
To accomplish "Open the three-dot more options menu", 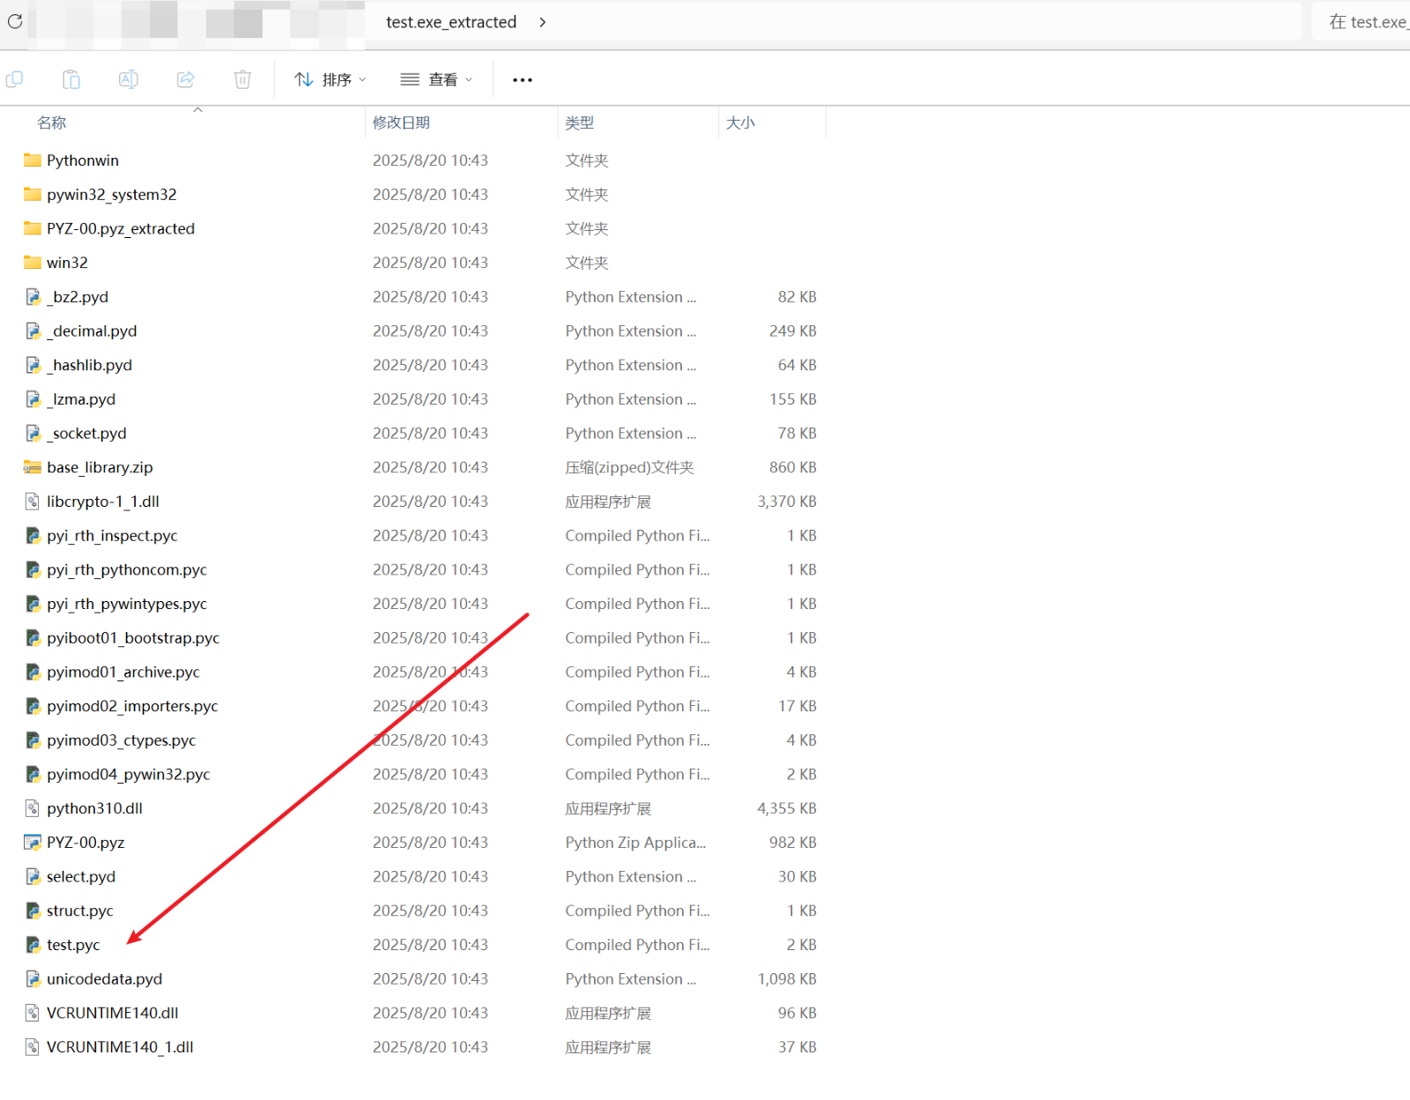I will tap(523, 80).
